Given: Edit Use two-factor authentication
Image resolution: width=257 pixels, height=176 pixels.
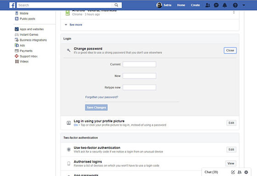Looking at the screenshot, I should 231,149.
